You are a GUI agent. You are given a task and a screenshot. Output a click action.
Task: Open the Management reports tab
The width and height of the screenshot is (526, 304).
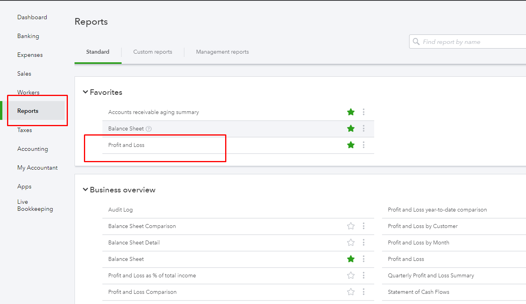222,51
